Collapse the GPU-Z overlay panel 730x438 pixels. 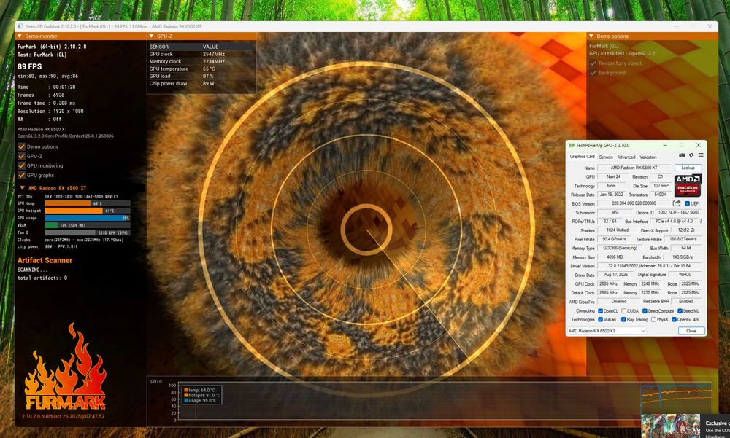pos(151,36)
